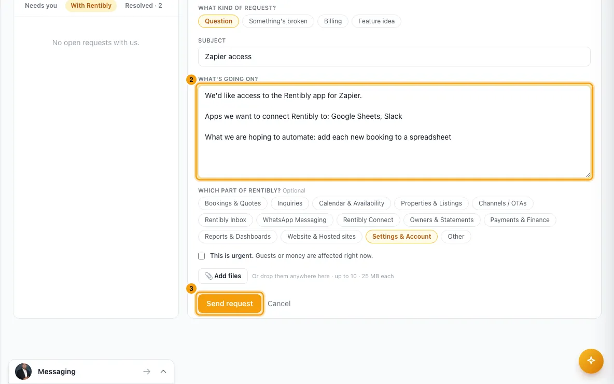Collapse the Messaging panel chevron
614x384 pixels.
click(x=163, y=372)
